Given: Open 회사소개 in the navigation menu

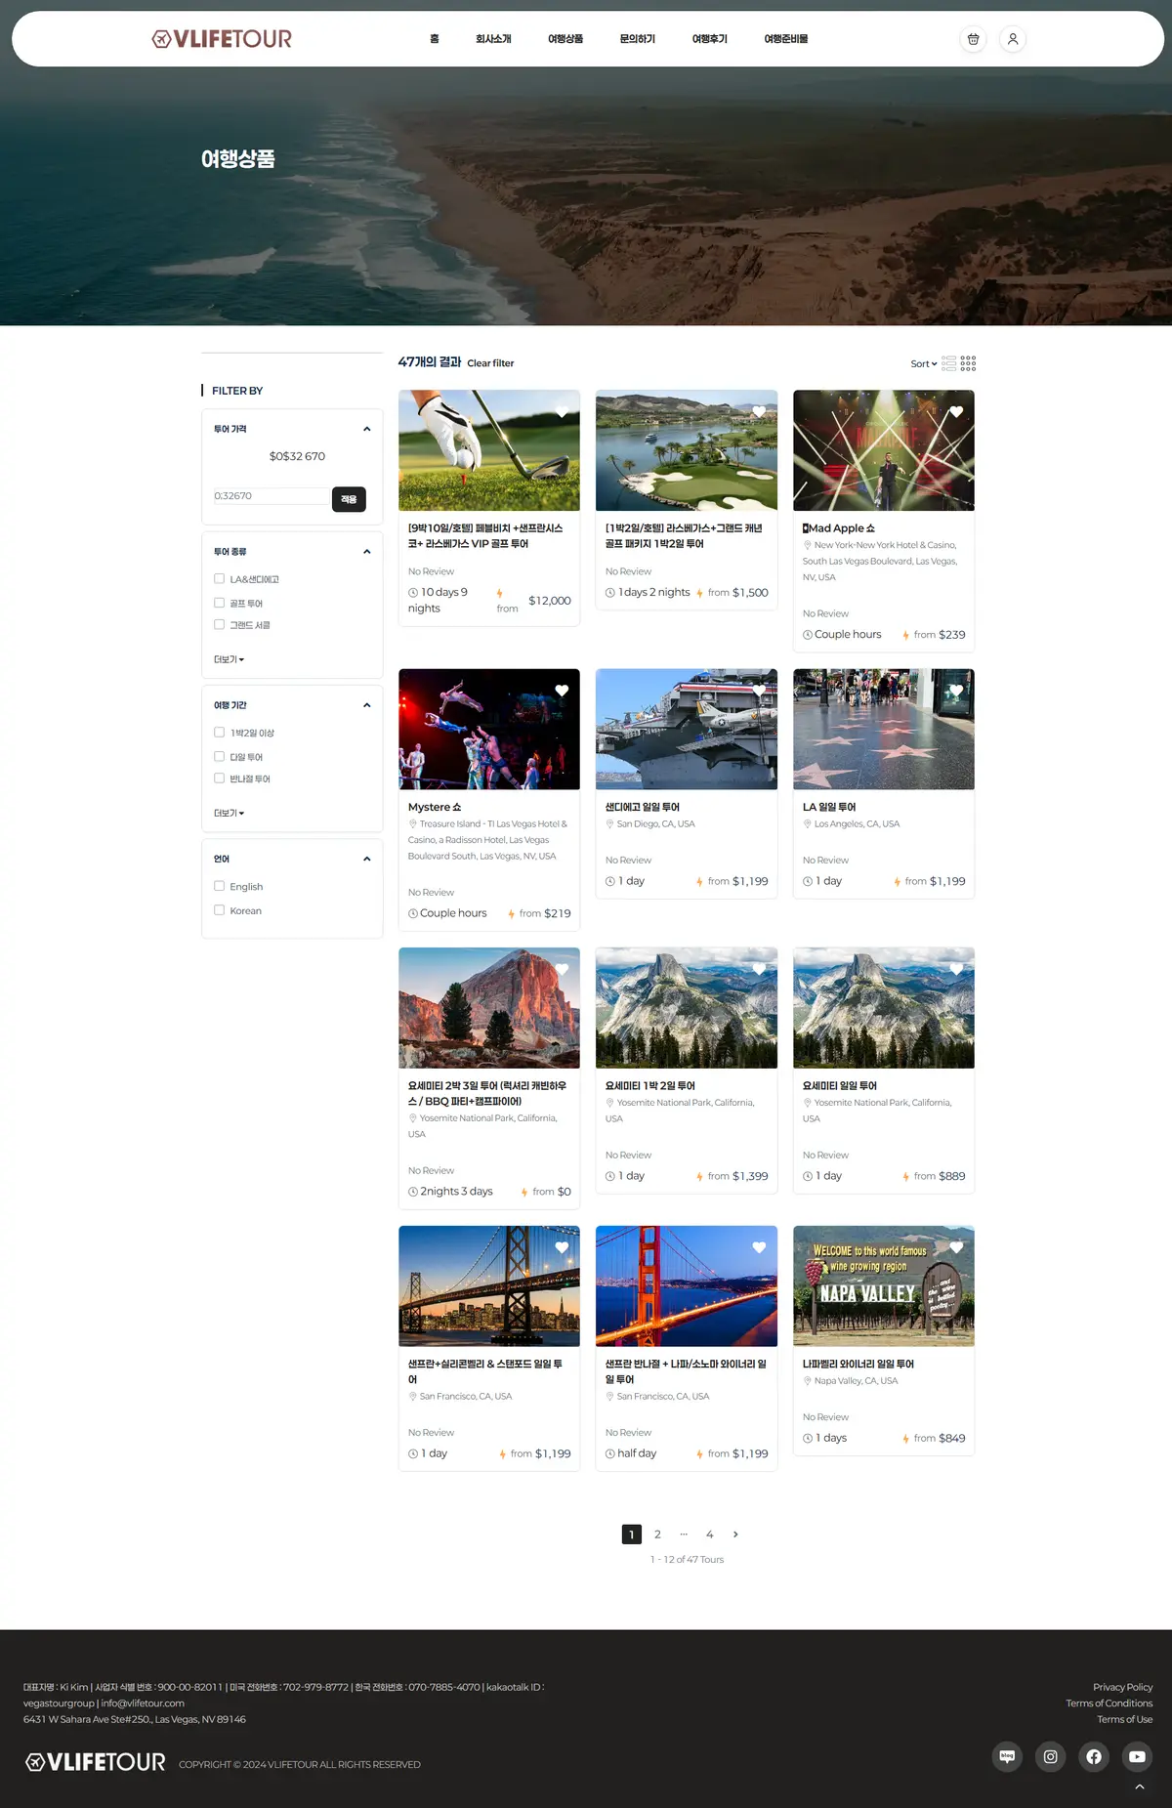Looking at the screenshot, I should coord(493,39).
